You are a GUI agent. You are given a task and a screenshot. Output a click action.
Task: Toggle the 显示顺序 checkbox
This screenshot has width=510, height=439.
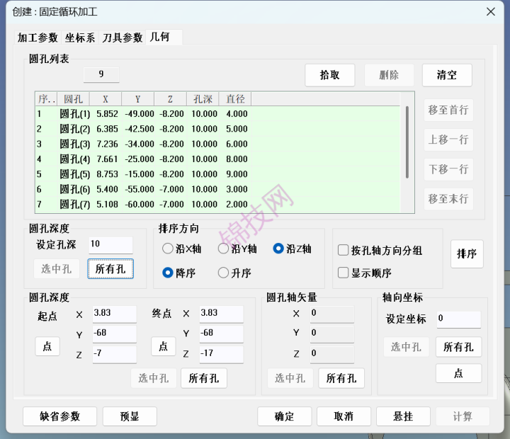pyautogui.click(x=365, y=273)
